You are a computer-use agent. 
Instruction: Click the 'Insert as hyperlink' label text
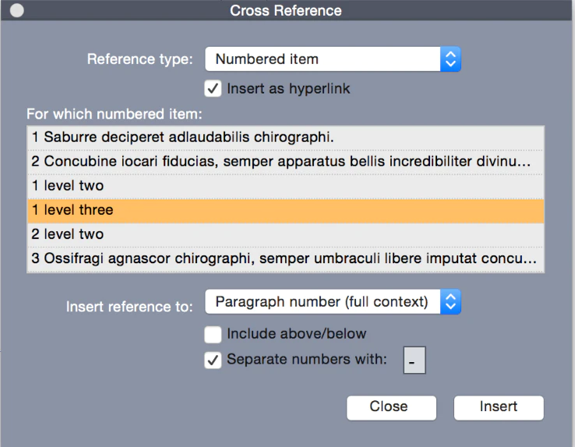[x=288, y=89]
